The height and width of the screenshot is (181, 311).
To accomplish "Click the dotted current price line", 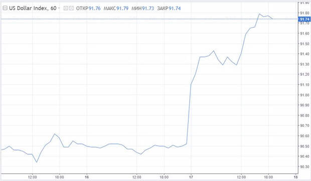I will point(149,19).
